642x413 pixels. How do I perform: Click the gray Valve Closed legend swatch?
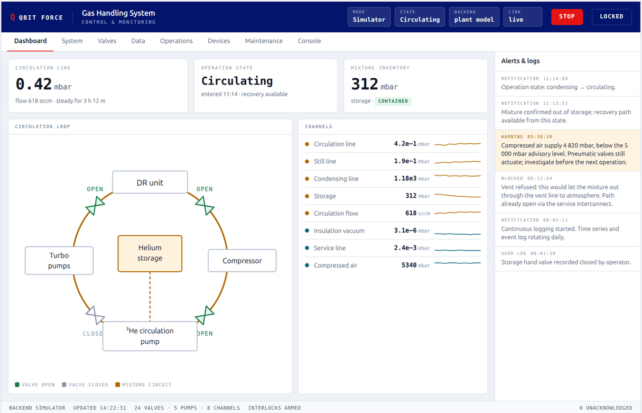tap(64, 385)
